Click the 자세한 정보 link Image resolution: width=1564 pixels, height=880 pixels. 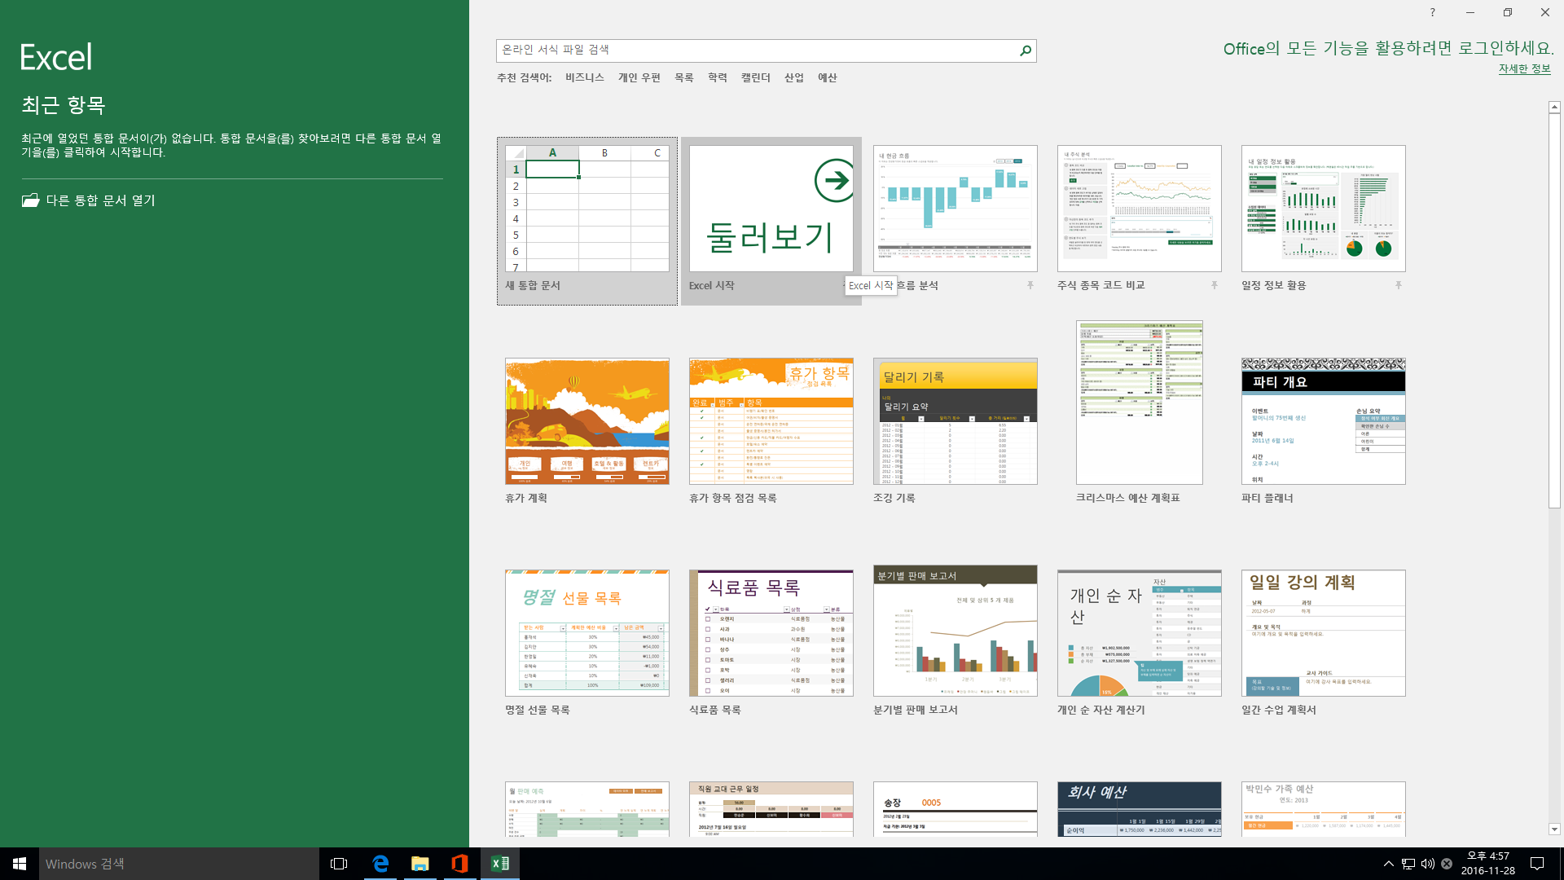tap(1524, 68)
